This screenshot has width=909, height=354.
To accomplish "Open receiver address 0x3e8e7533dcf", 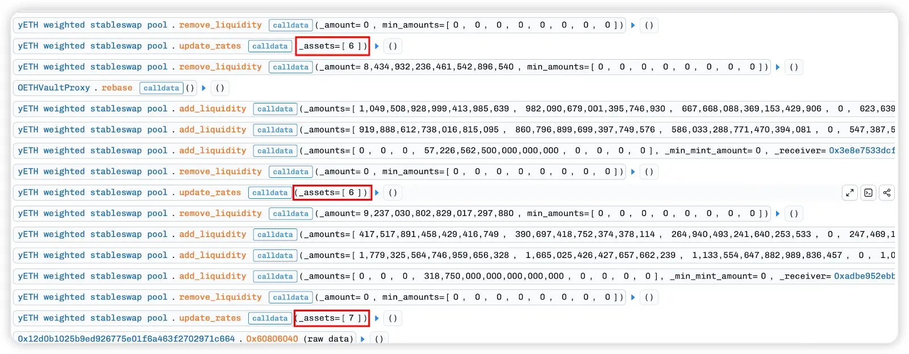I will [x=861, y=151].
